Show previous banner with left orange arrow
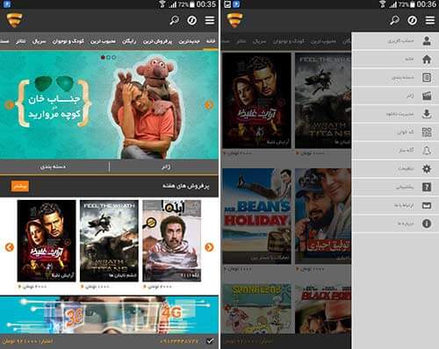This screenshot has width=439, height=349. (10, 104)
